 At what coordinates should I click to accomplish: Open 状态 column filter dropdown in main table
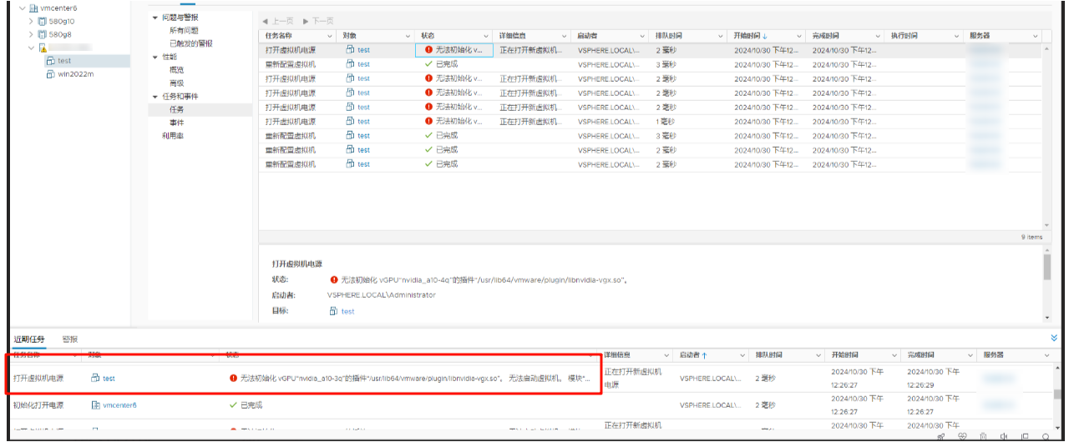(x=488, y=36)
